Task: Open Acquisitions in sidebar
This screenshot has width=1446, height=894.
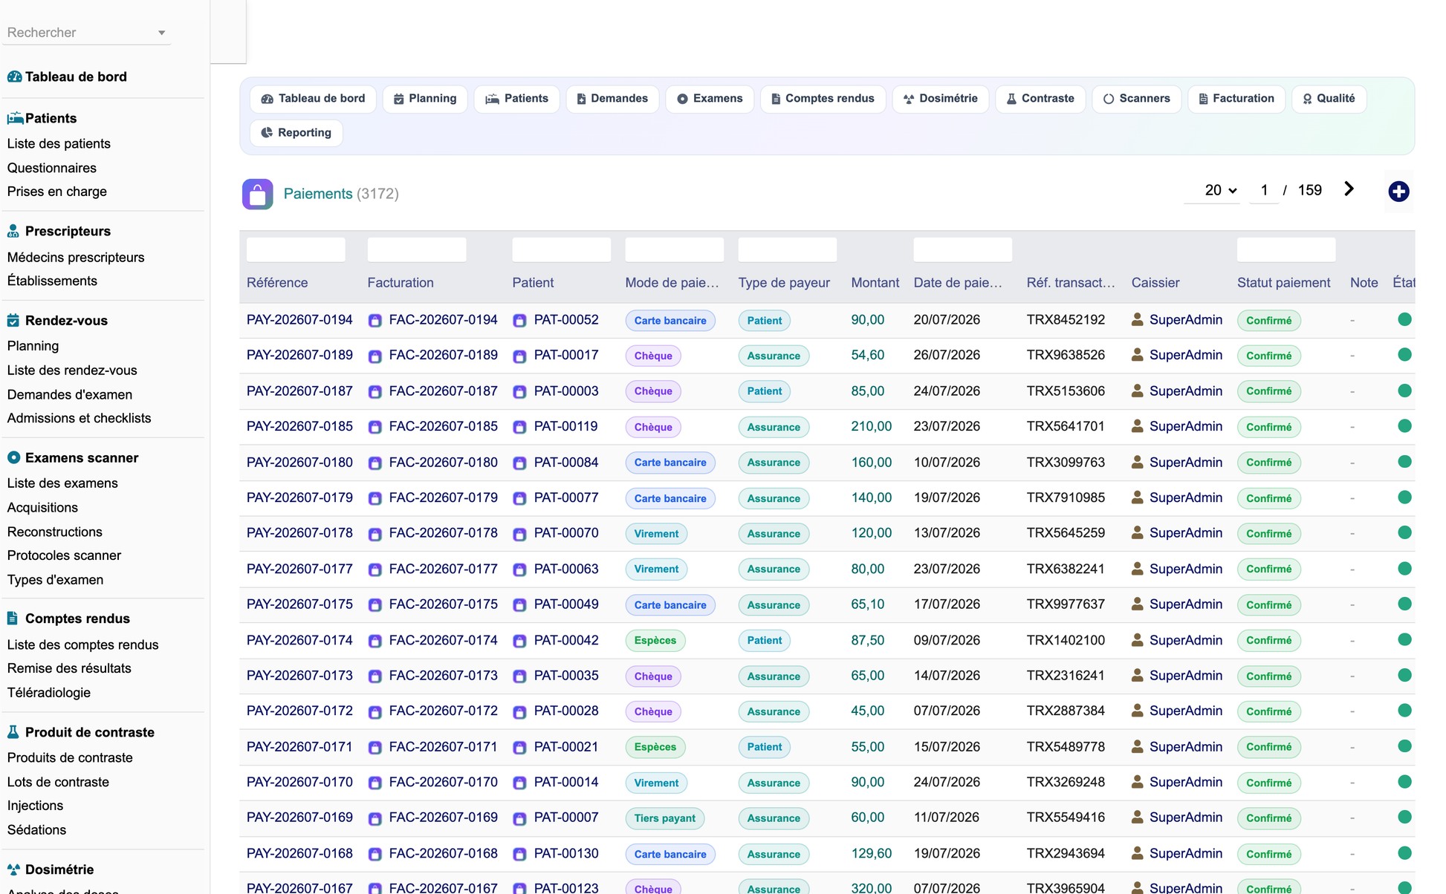Action: coord(42,508)
